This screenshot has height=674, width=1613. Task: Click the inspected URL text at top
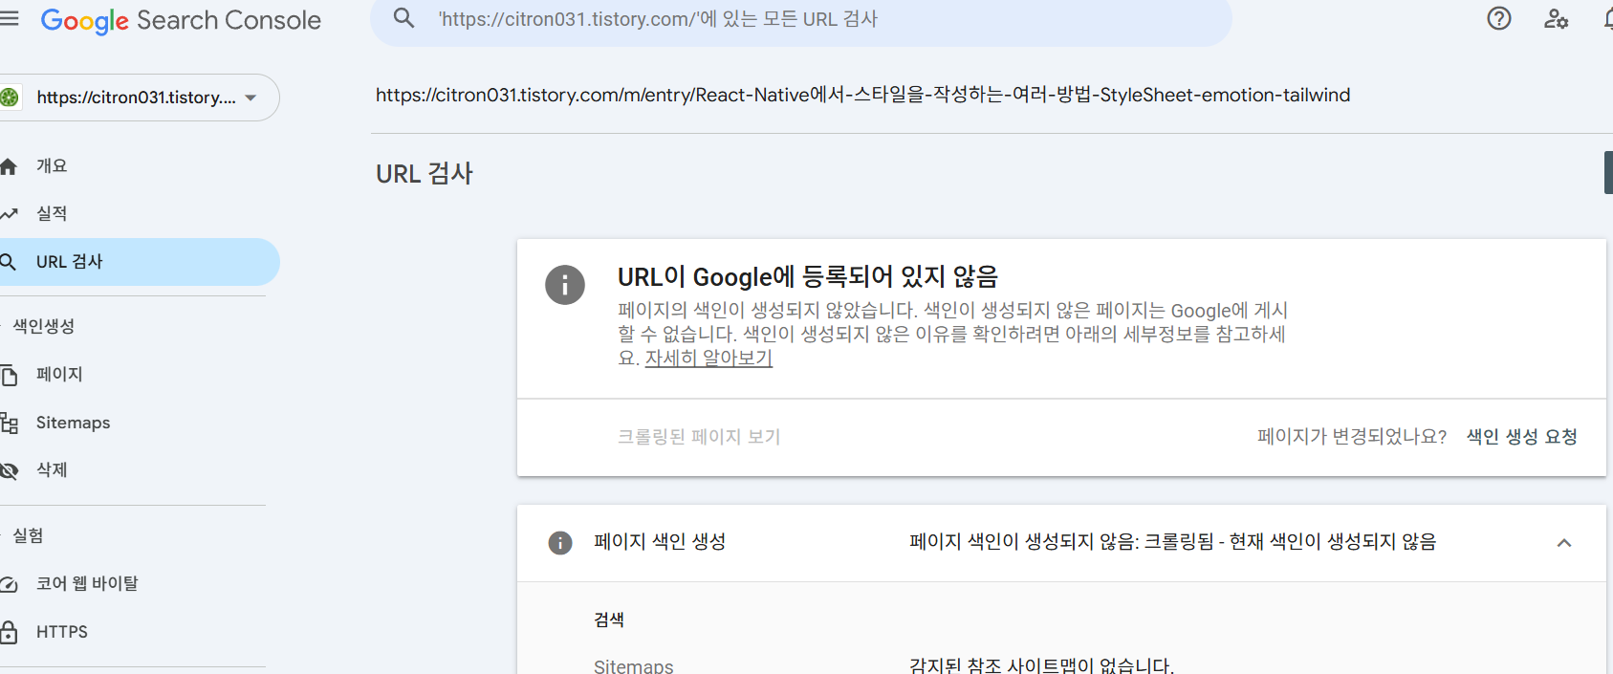[x=862, y=95]
